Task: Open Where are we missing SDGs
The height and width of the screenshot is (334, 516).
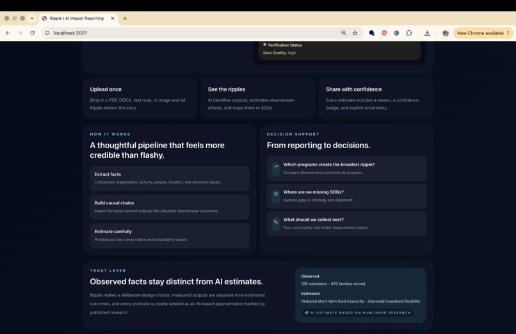Action: 346,196
